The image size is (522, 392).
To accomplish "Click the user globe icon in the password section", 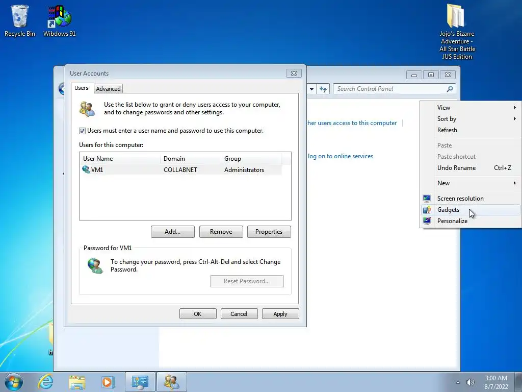I will point(95,265).
